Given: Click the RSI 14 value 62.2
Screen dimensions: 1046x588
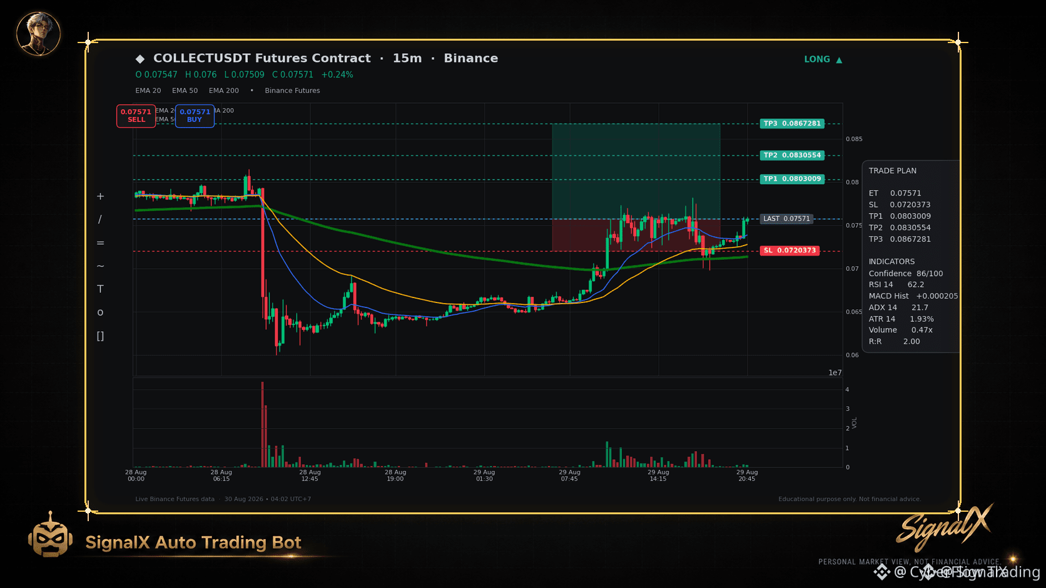Looking at the screenshot, I should [x=916, y=284].
